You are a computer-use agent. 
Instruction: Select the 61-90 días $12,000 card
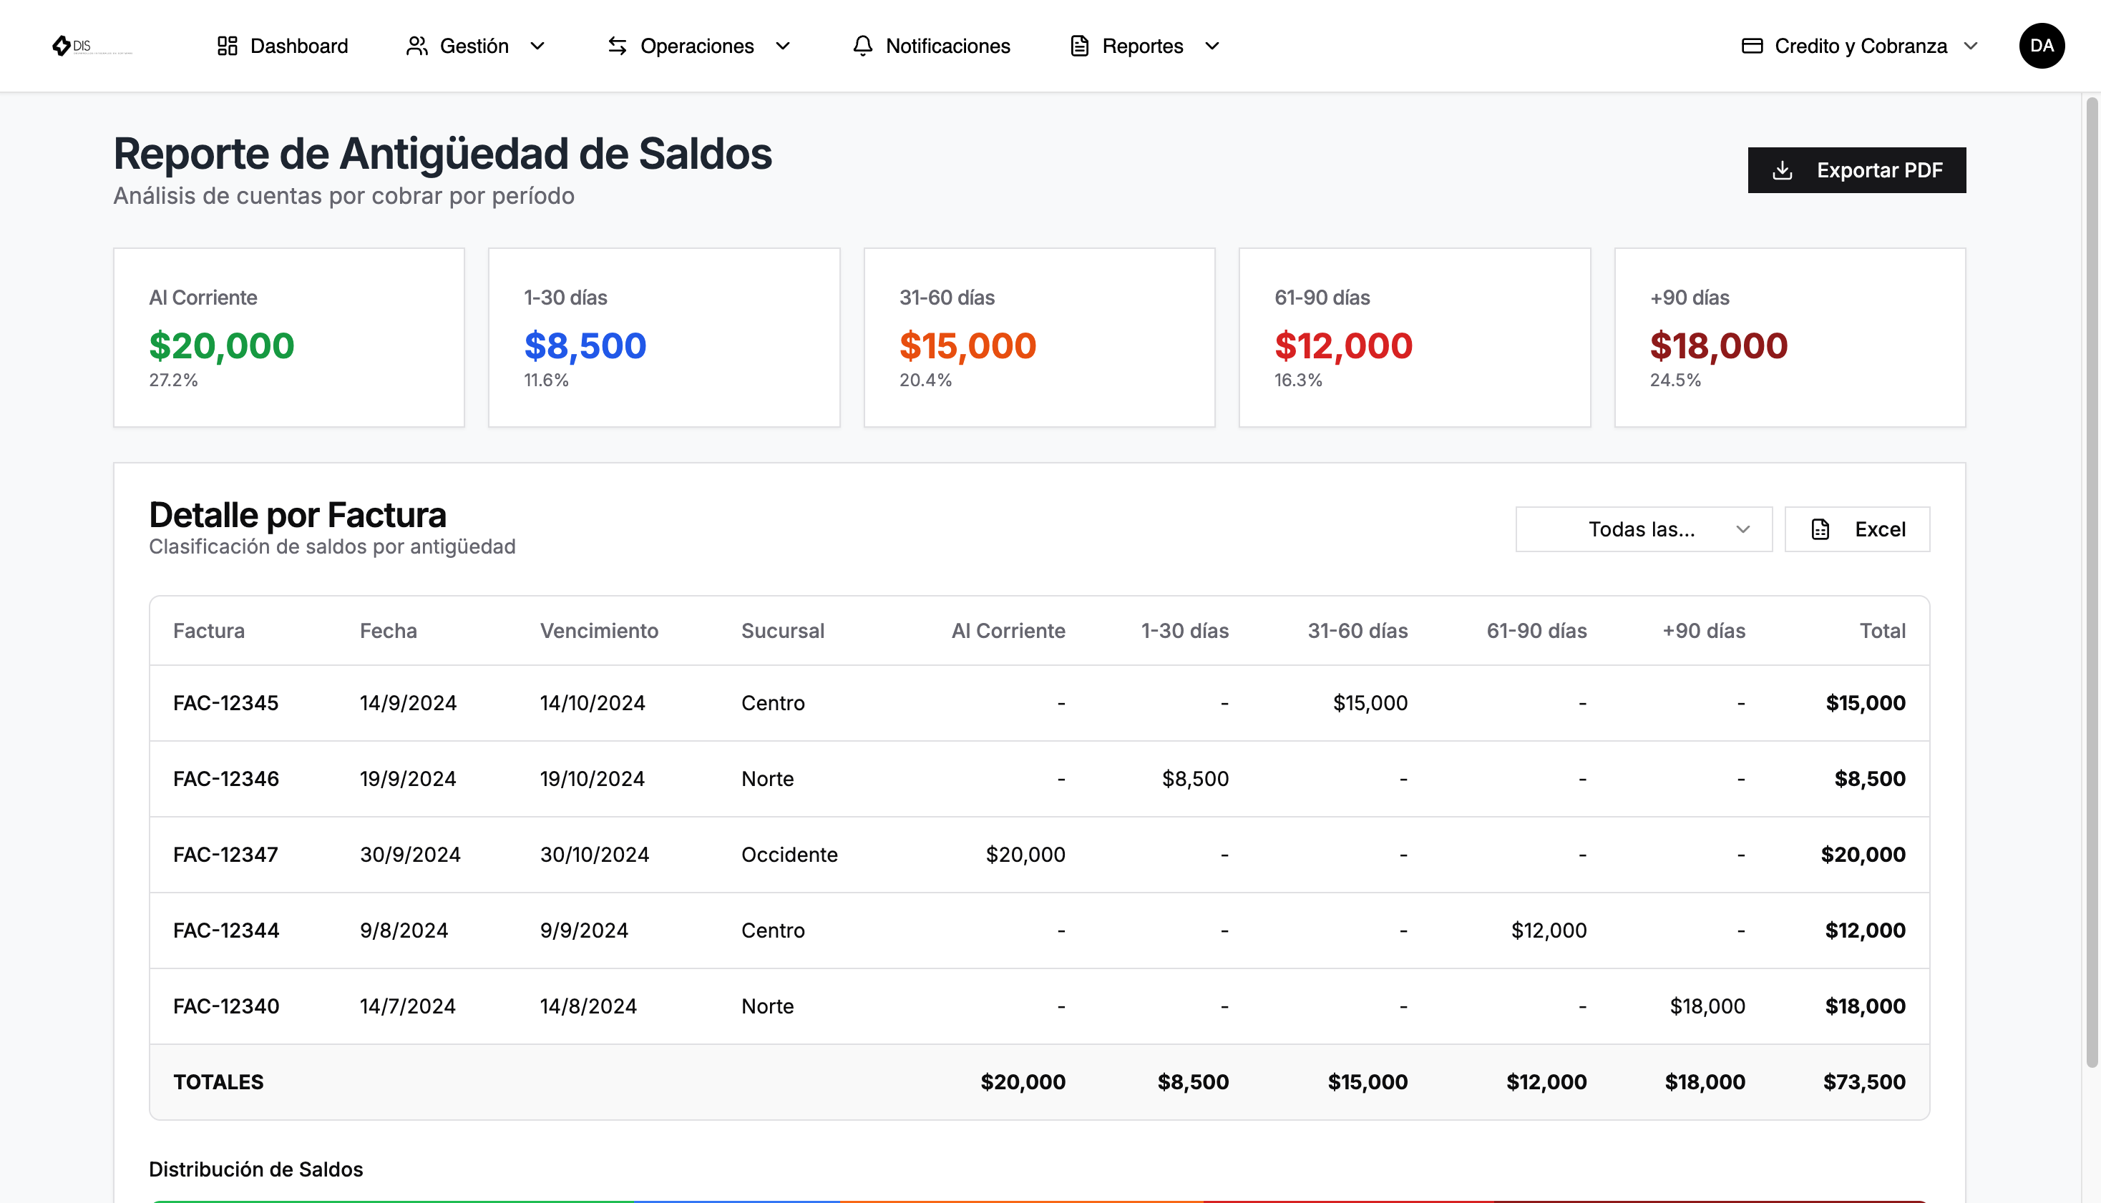tap(1415, 337)
